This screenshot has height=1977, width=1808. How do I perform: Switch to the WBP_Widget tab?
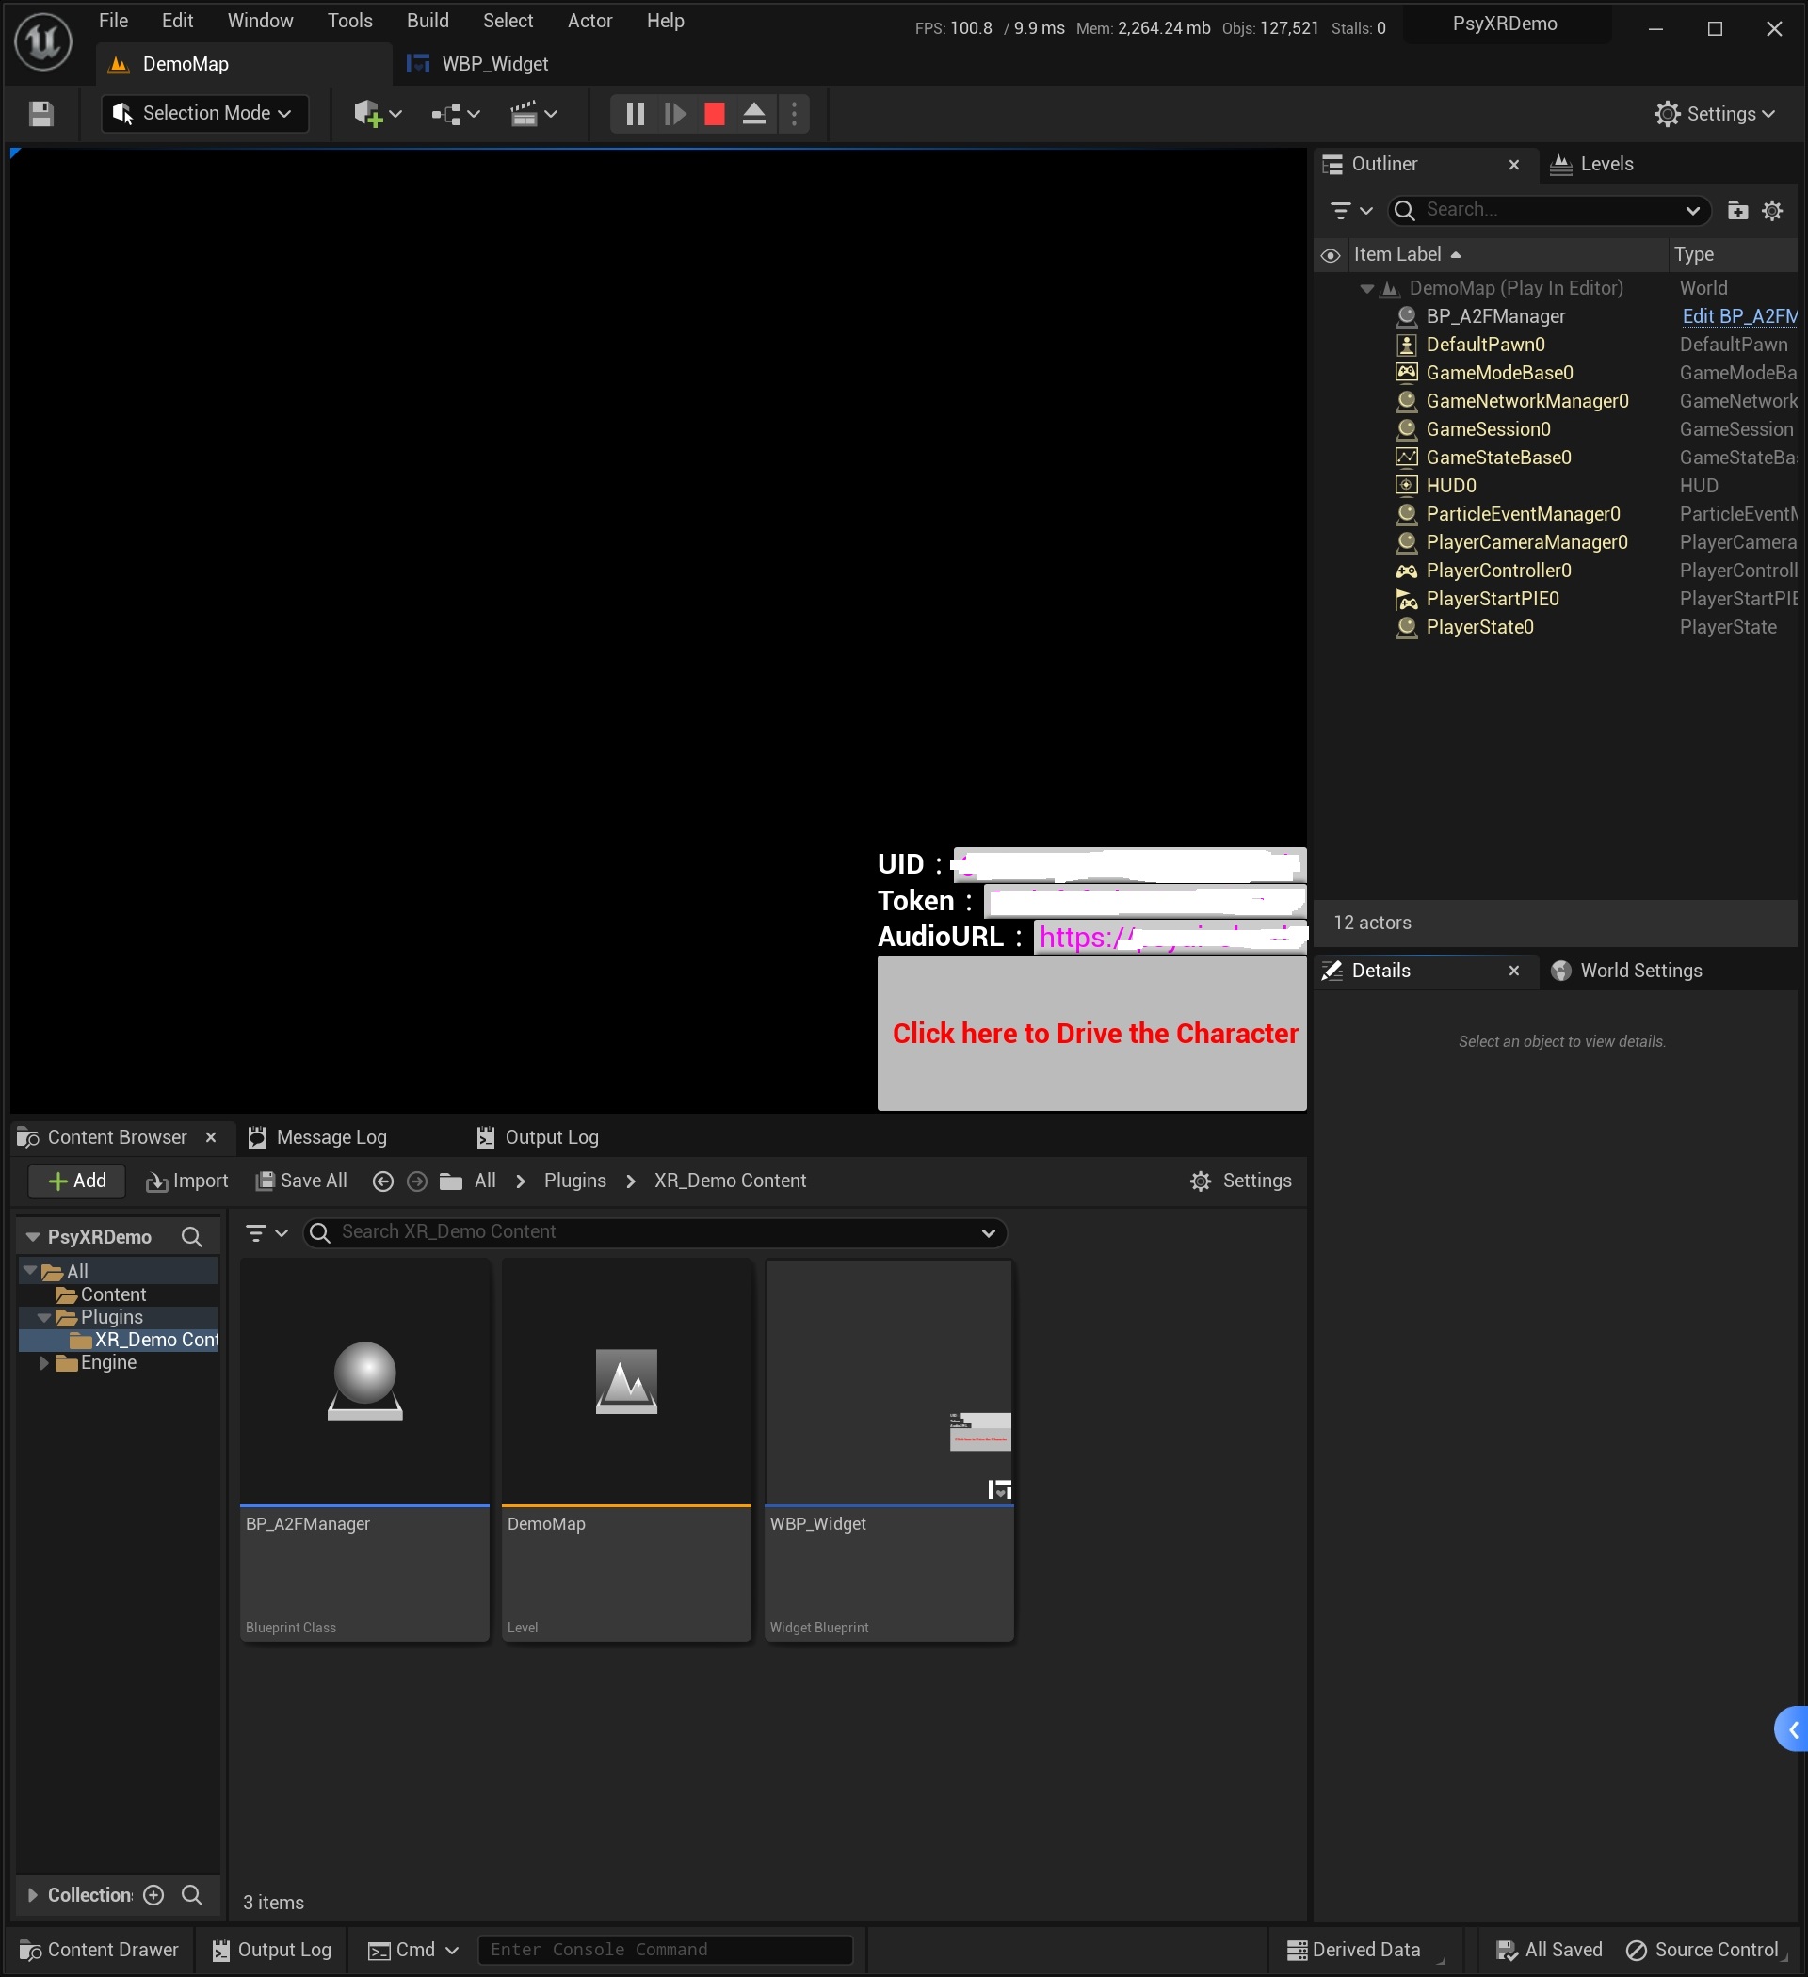point(478,64)
